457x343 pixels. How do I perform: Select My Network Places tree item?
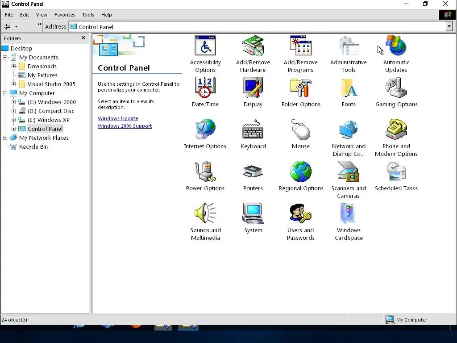coord(44,138)
